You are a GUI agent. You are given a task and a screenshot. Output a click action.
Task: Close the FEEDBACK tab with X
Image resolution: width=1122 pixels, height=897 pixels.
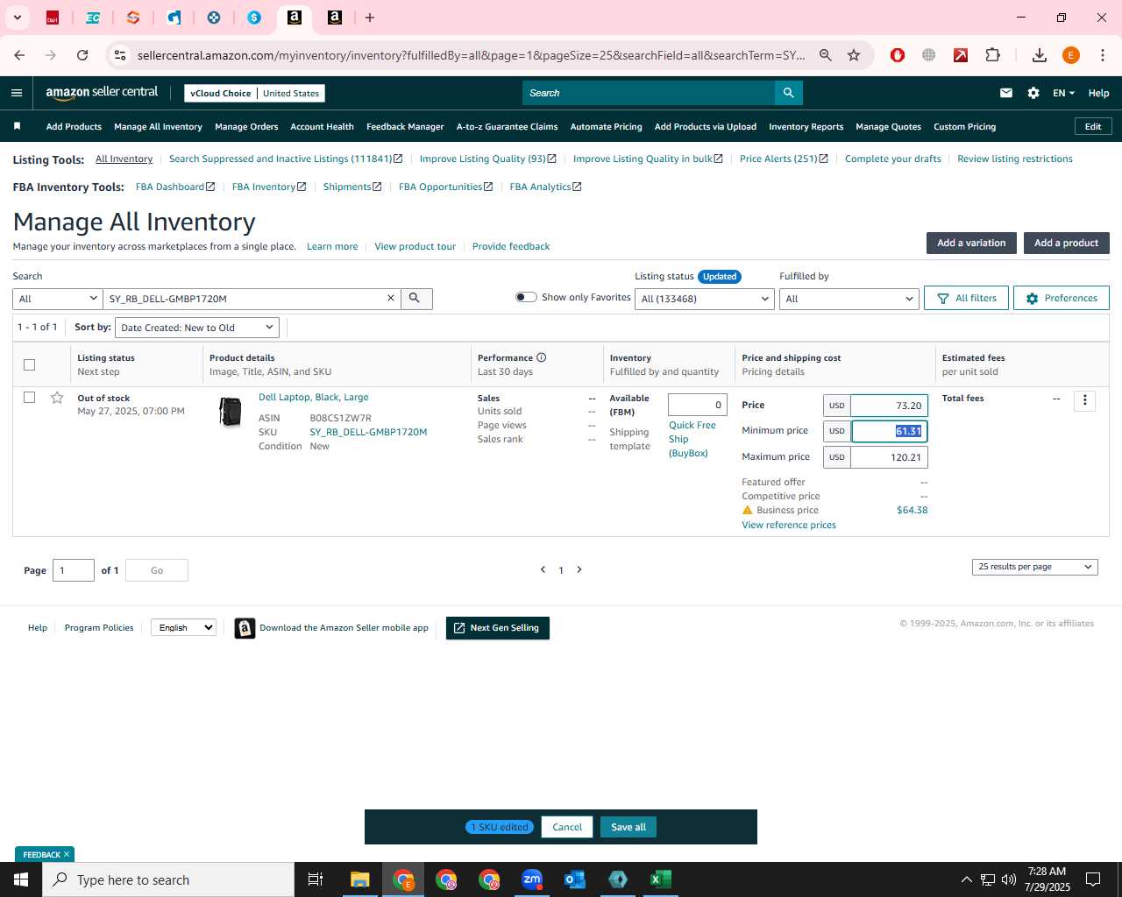[x=67, y=854]
